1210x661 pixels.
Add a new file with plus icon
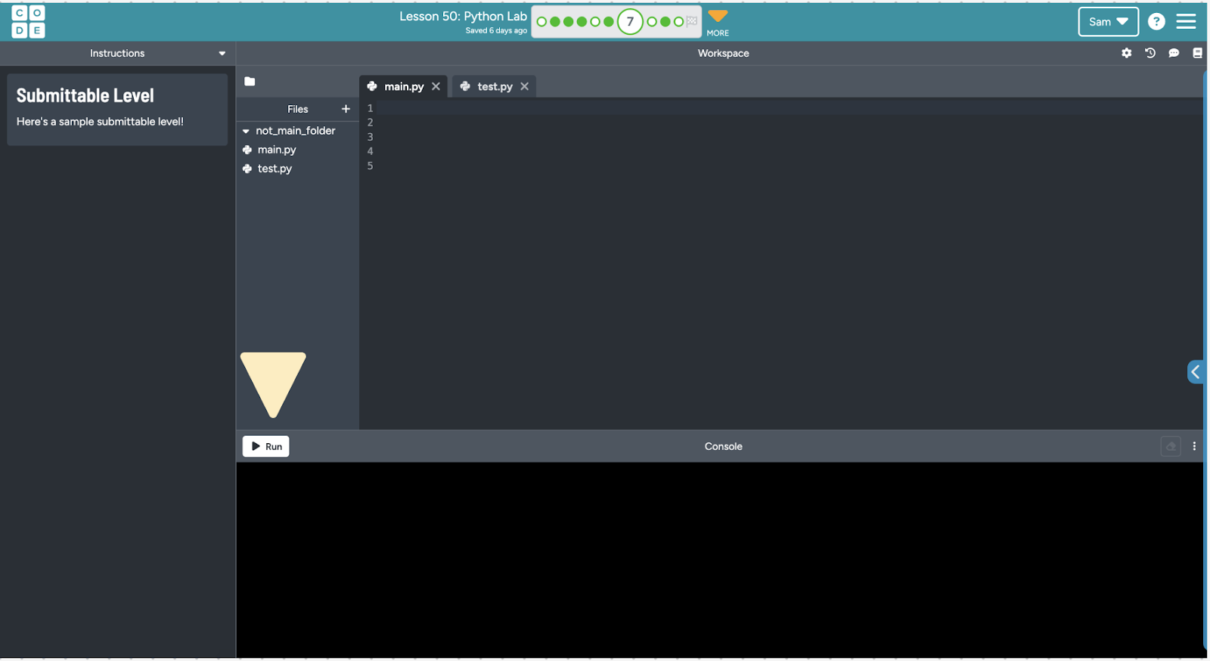click(346, 109)
